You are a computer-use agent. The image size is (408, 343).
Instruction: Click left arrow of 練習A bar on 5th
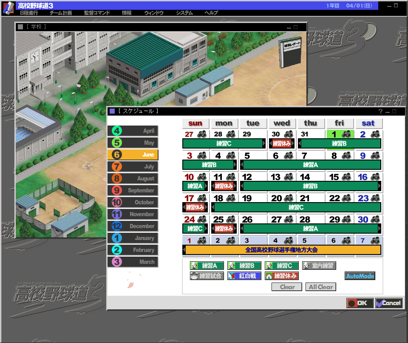point(242,165)
